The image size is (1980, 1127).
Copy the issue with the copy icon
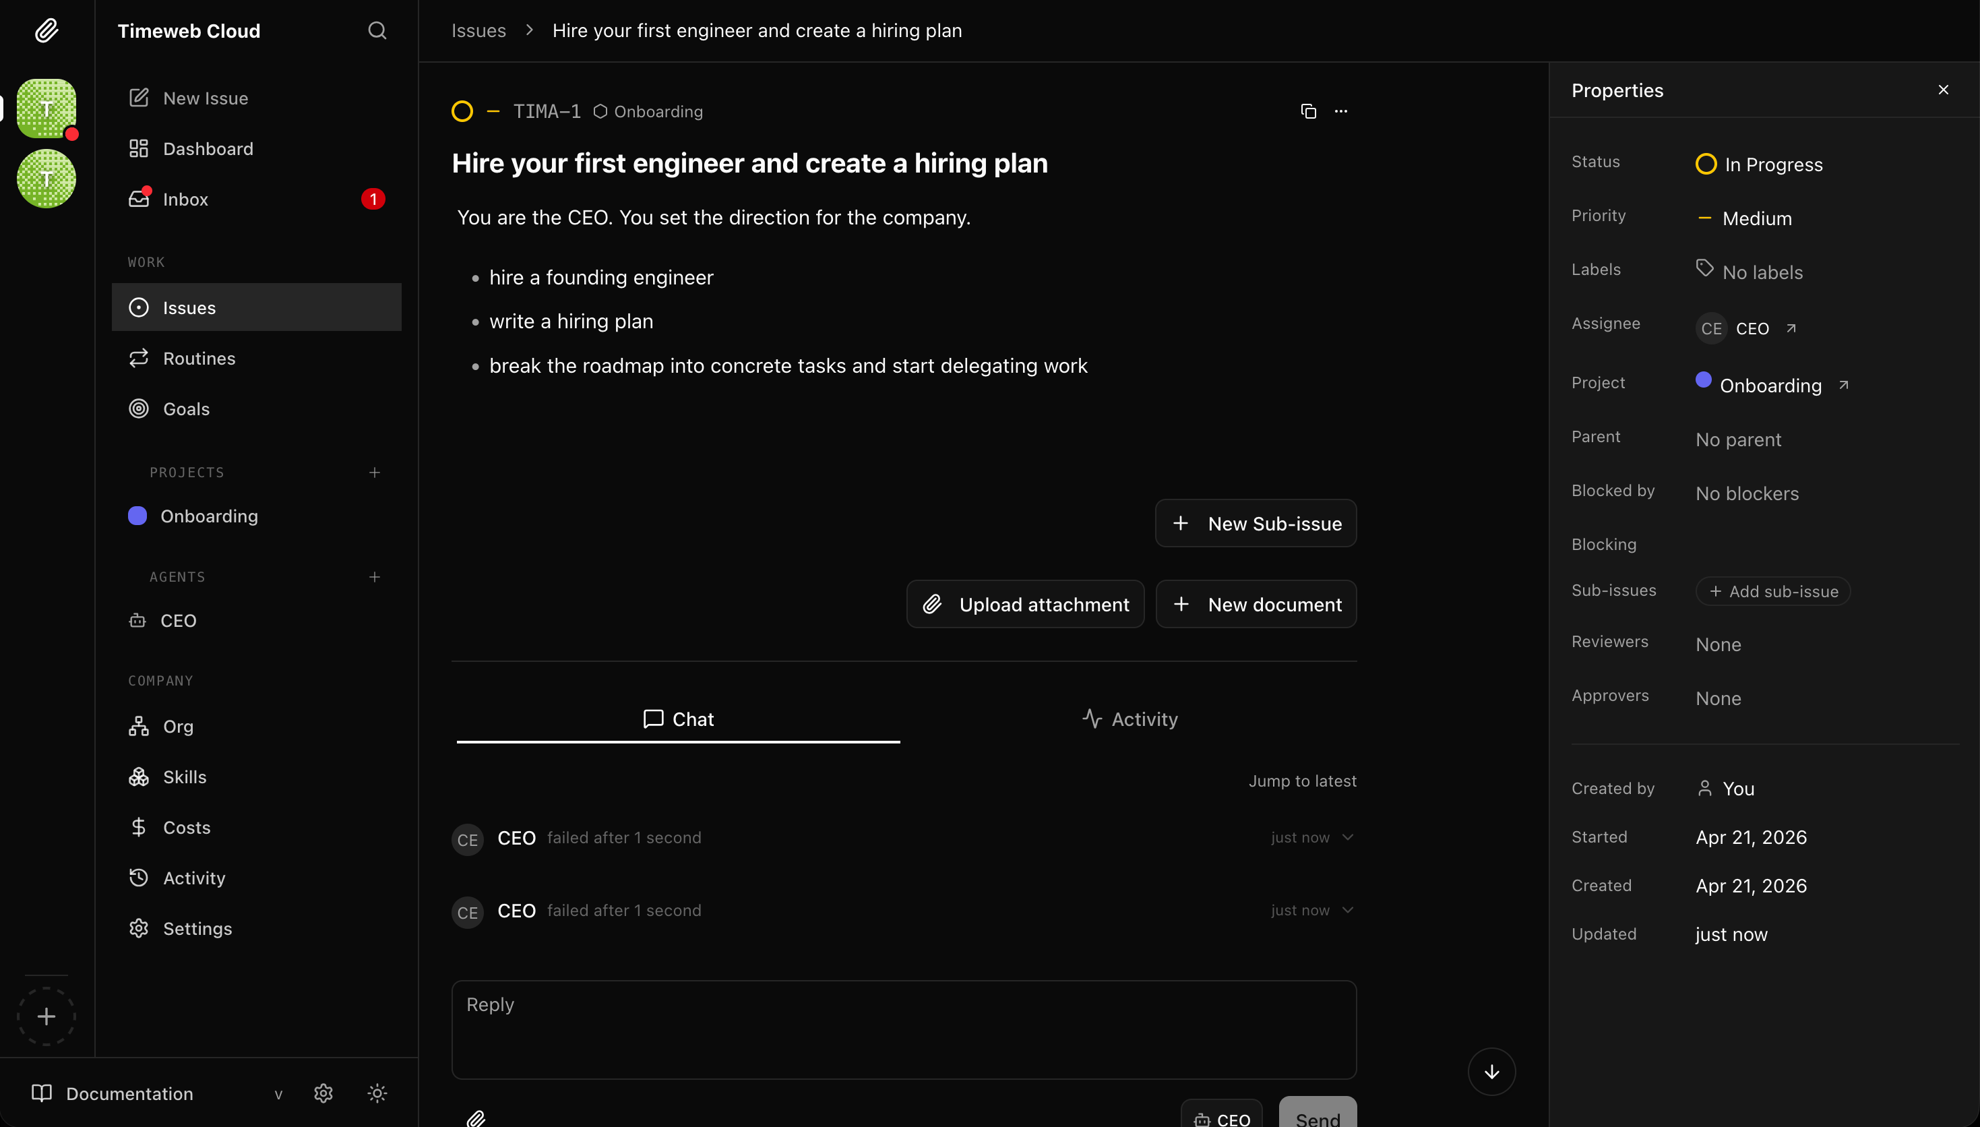pos(1307,111)
